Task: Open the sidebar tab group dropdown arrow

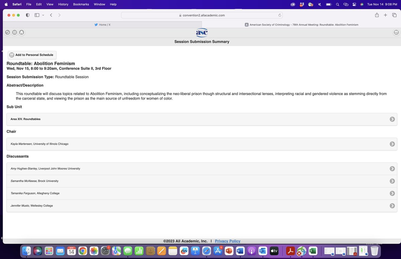Action: coord(43,15)
